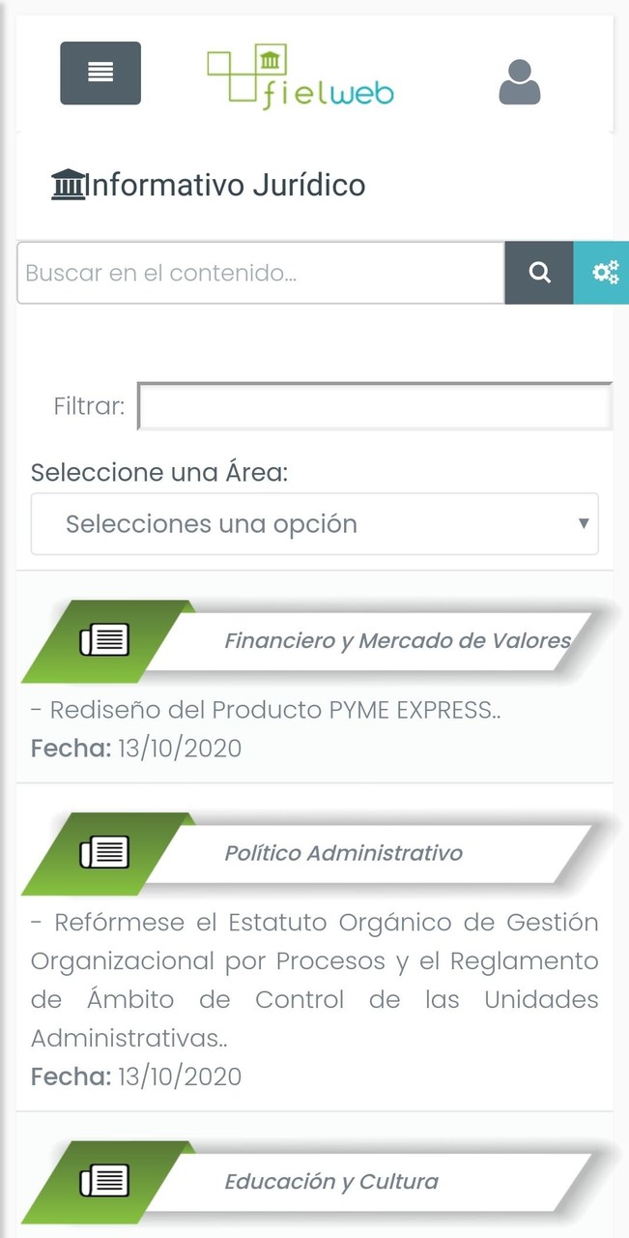Viewport: 629px width, 1238px height.
Task: Open the hamburger menu button
Action: (100, 73)
